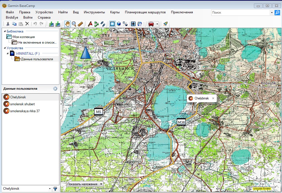Select the New Route tool
The image size is (282, 193).
click(x=96, y=24)
